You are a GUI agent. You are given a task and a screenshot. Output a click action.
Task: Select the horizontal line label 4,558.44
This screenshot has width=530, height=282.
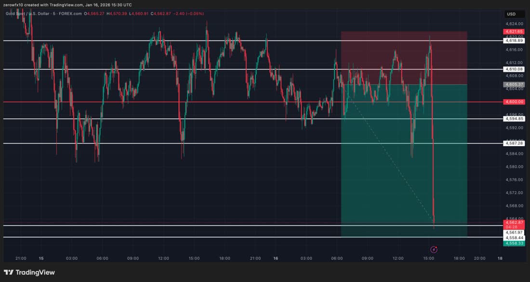[x=514, y=238]
